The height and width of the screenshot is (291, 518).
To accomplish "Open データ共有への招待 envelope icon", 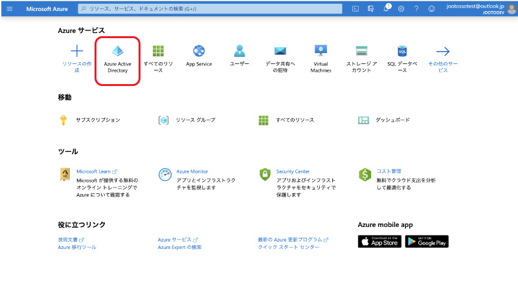I will coord(280,51).
